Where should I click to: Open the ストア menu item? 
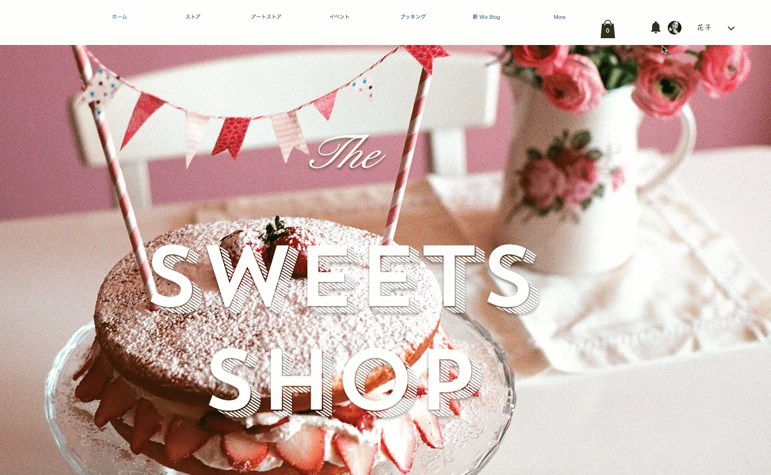193,17
